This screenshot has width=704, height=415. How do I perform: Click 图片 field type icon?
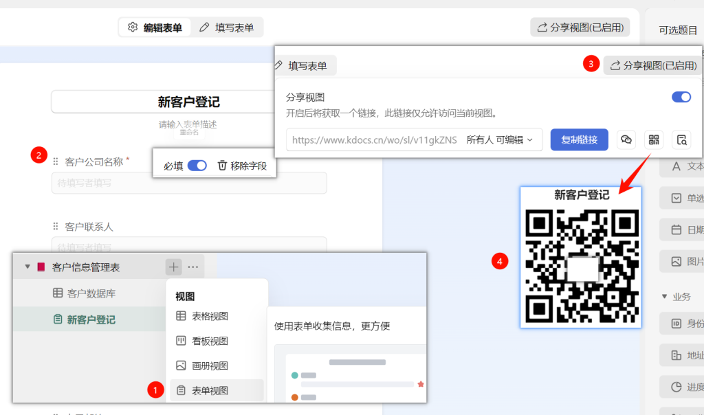pos(676,261)
